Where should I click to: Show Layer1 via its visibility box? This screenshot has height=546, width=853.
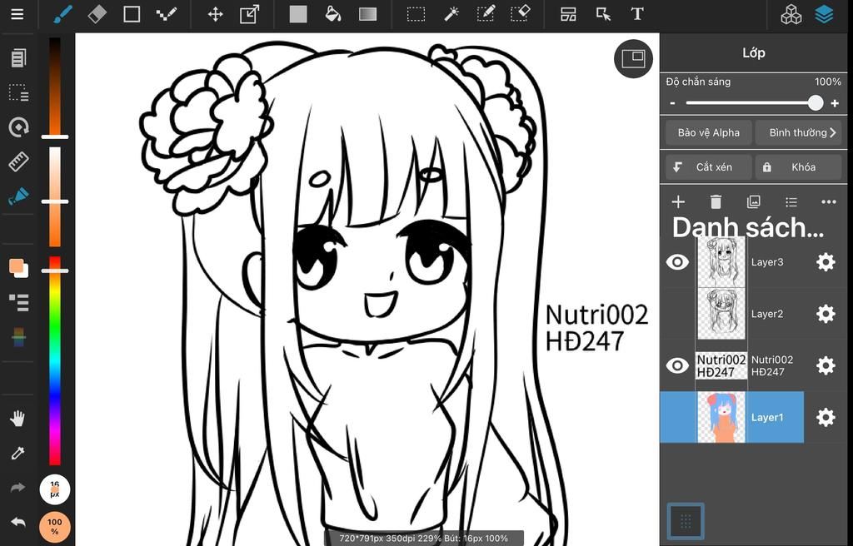(677, 417)
